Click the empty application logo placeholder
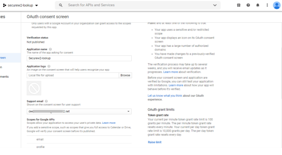Screen dimensions: 282x155 click(x=34, y=88)
